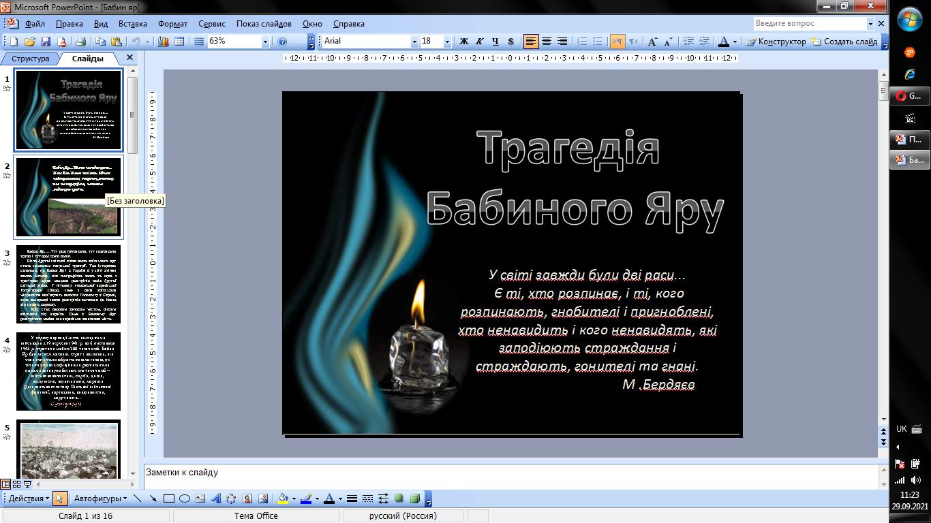This screenshot has height=523, width=931.
Task: Expand the Arial font name dropdown
Action: click(414, 42)
